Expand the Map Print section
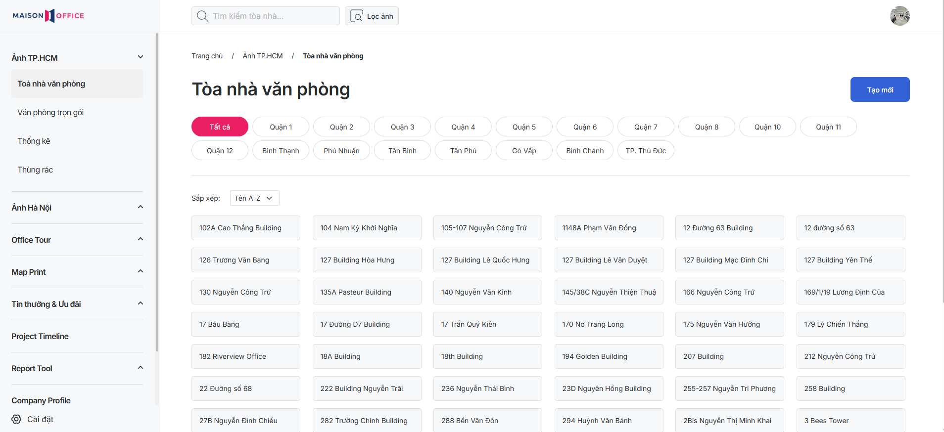The width and height of the screenshot is (944, 432). tap(141, 271)
